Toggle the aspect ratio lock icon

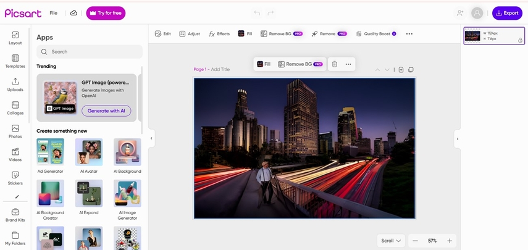(x=520, y=40)
